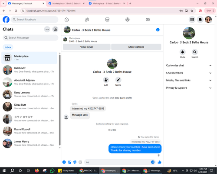The width and height of the screenshot is (217, 174).
Task: Focus the Search Messenger field
Action: pyautogui.click(x=30, y=38)
